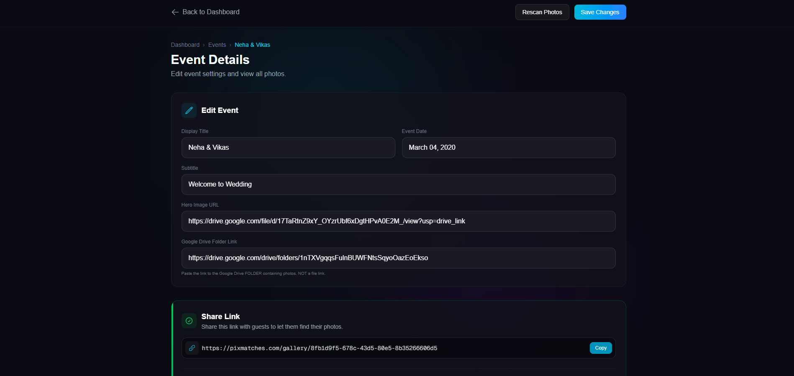Click the chain link icon in share URL row
The image size is (794, 376).
point(192,348)
